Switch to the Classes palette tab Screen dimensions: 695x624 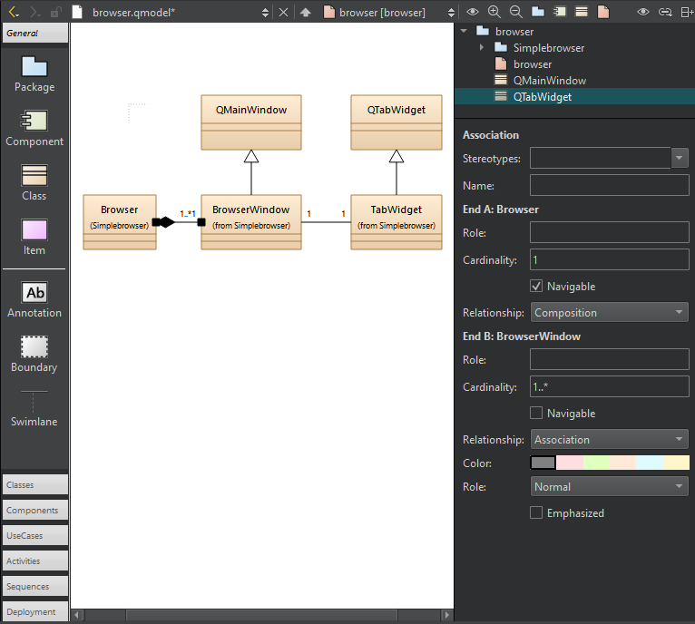34,485
